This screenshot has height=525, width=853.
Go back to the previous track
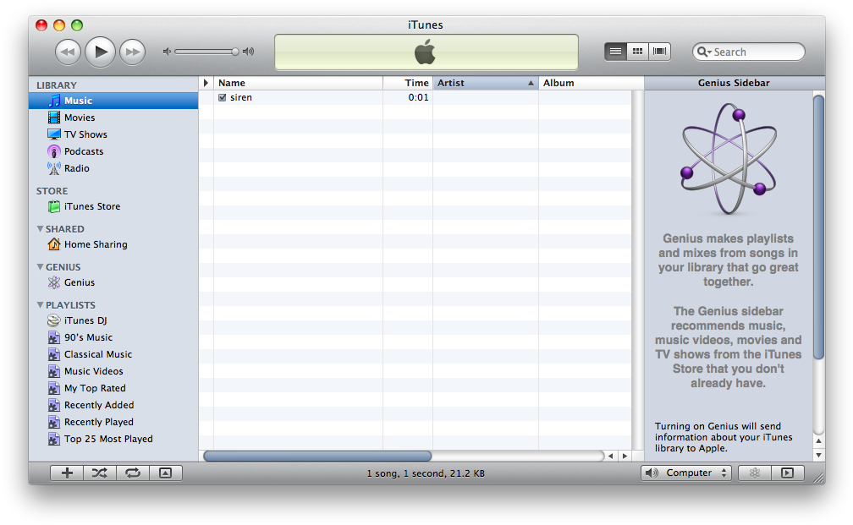tap(69, 52)
